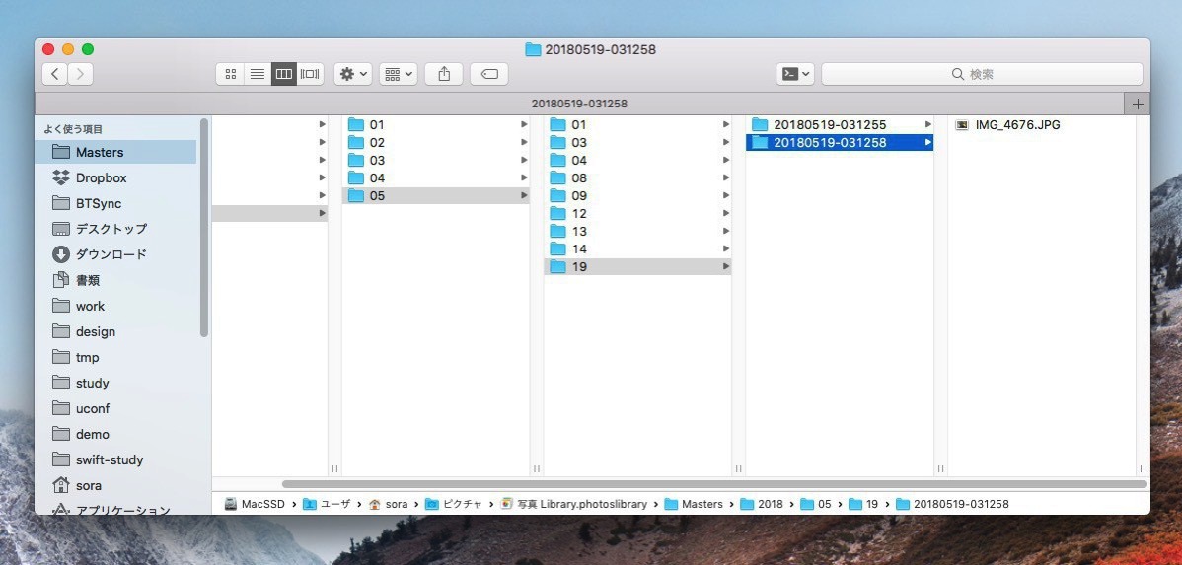Image resolution: width=1182 pixels, height=565 pixels.
Task: Click 05 in the path bar
Action: 816,504
